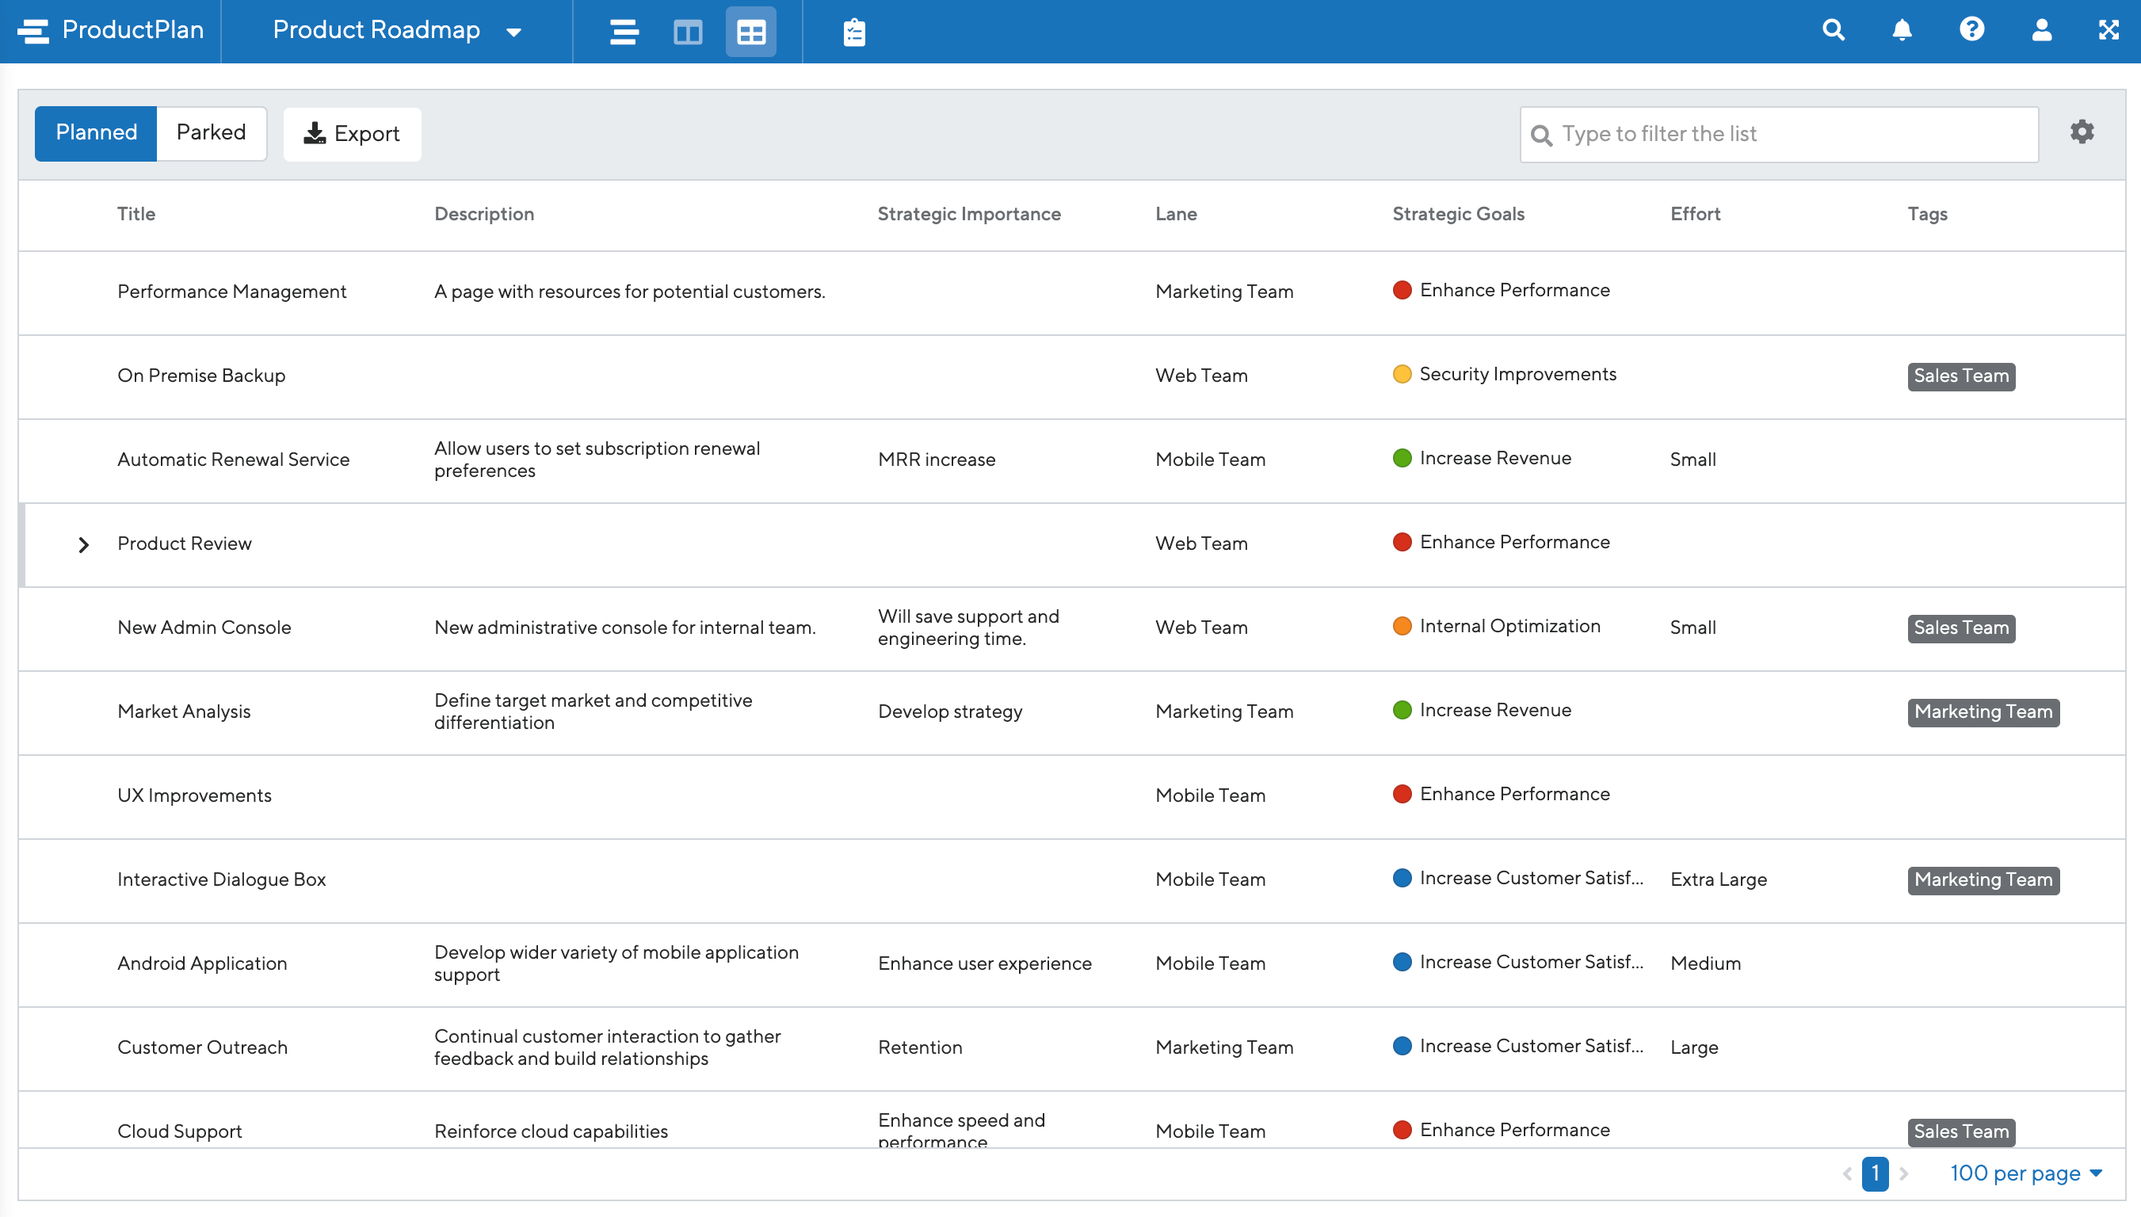Sort by the Effort column header

(x=1695, y=214)
